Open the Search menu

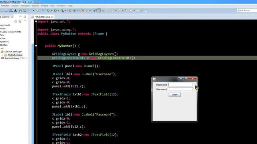point(35,6)
